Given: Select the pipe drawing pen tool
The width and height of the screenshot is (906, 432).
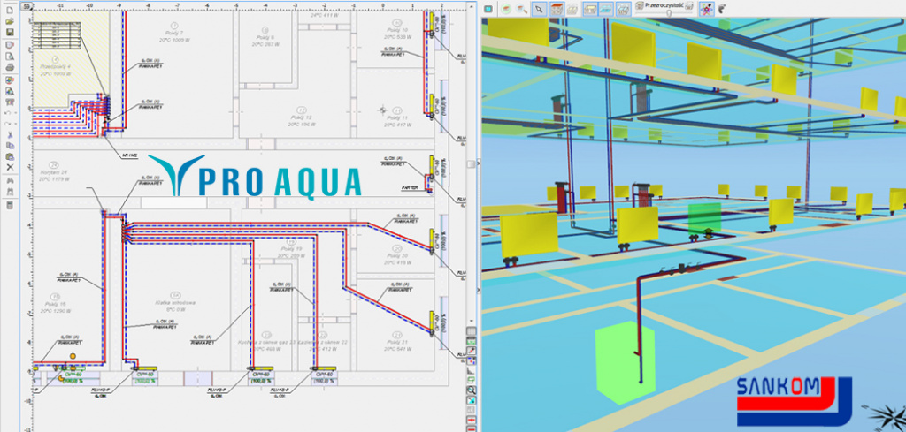Looking at the screenshot, I should pos(471,351).
